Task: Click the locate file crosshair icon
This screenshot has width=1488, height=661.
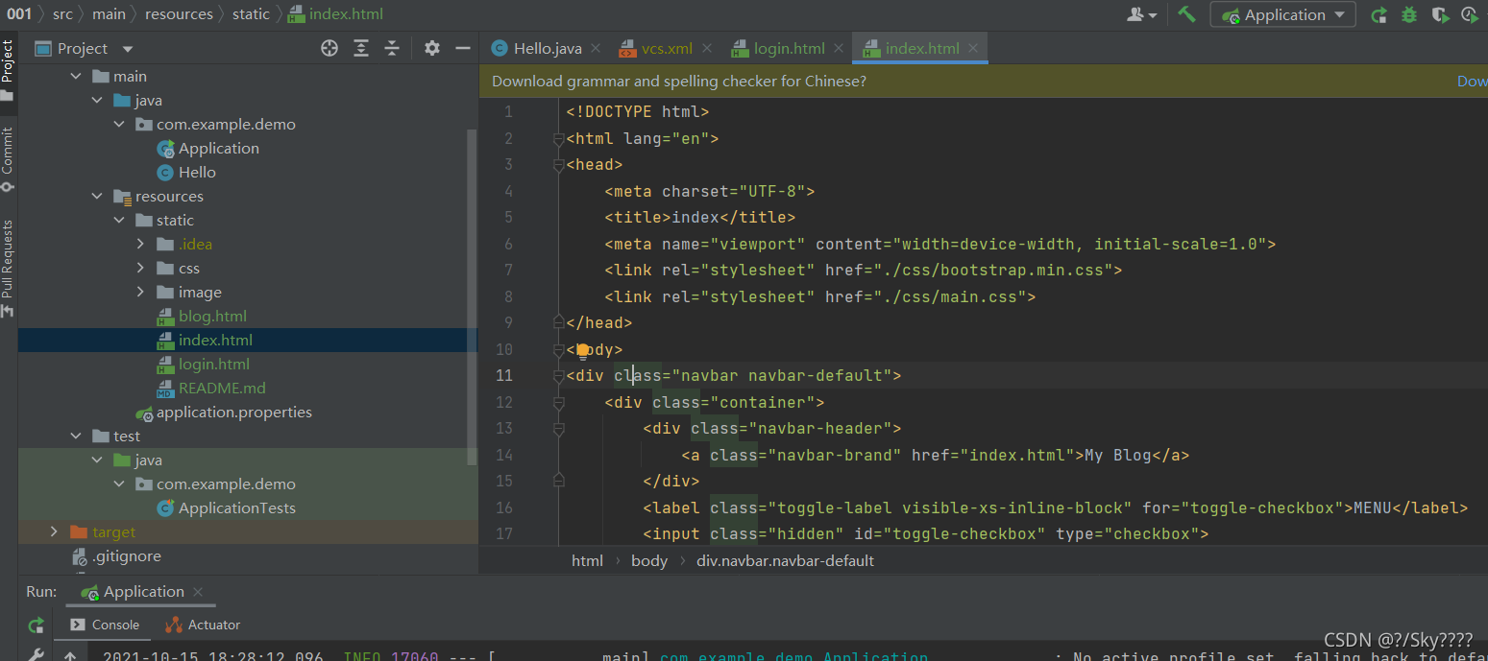Action: pos(329,48)
